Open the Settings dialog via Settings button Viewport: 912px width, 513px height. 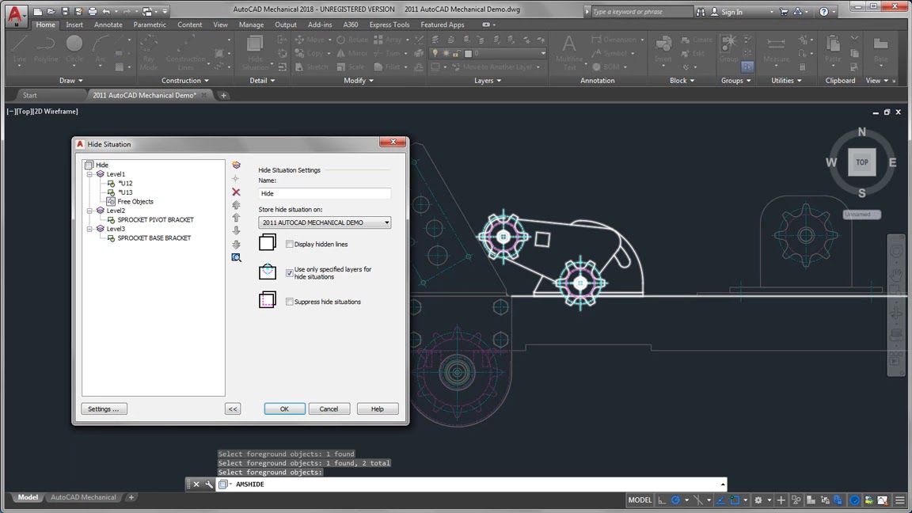click(x=104, y=408)
